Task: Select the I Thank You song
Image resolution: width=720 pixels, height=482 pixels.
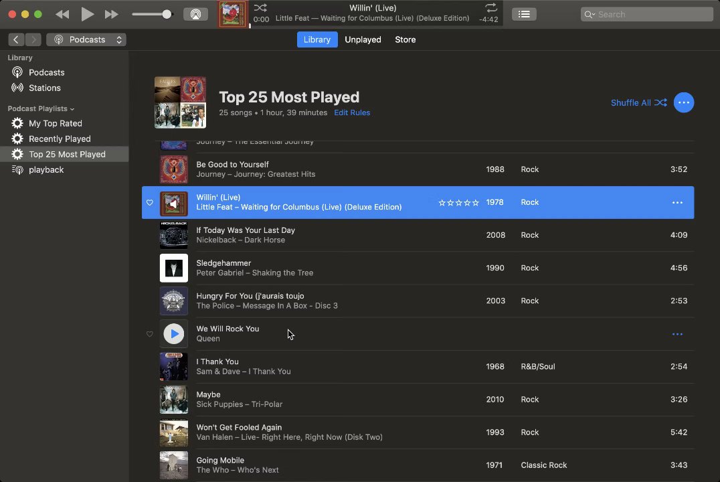Action: [x=418, y=367]
